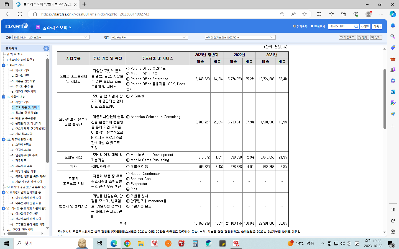Screen dimensions: 399x249
Task: Click the search magnifier in DART search box
Action: (356, 27)
